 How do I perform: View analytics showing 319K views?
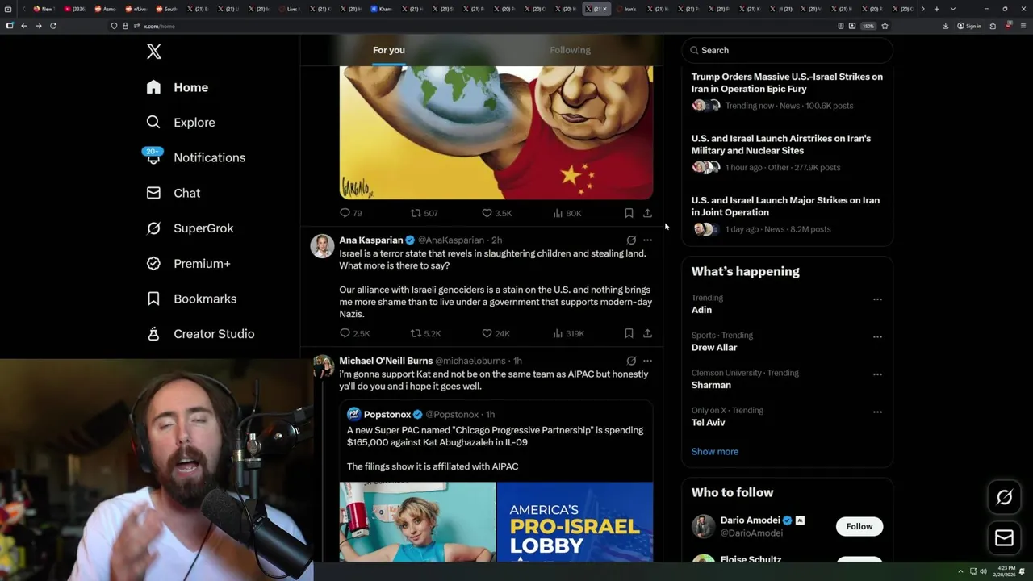tap(568, 333)
